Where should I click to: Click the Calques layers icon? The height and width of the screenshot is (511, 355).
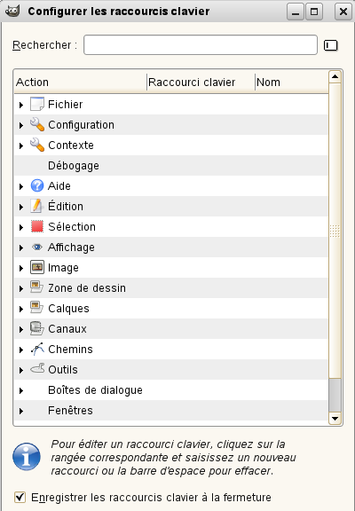coord(36,308)
